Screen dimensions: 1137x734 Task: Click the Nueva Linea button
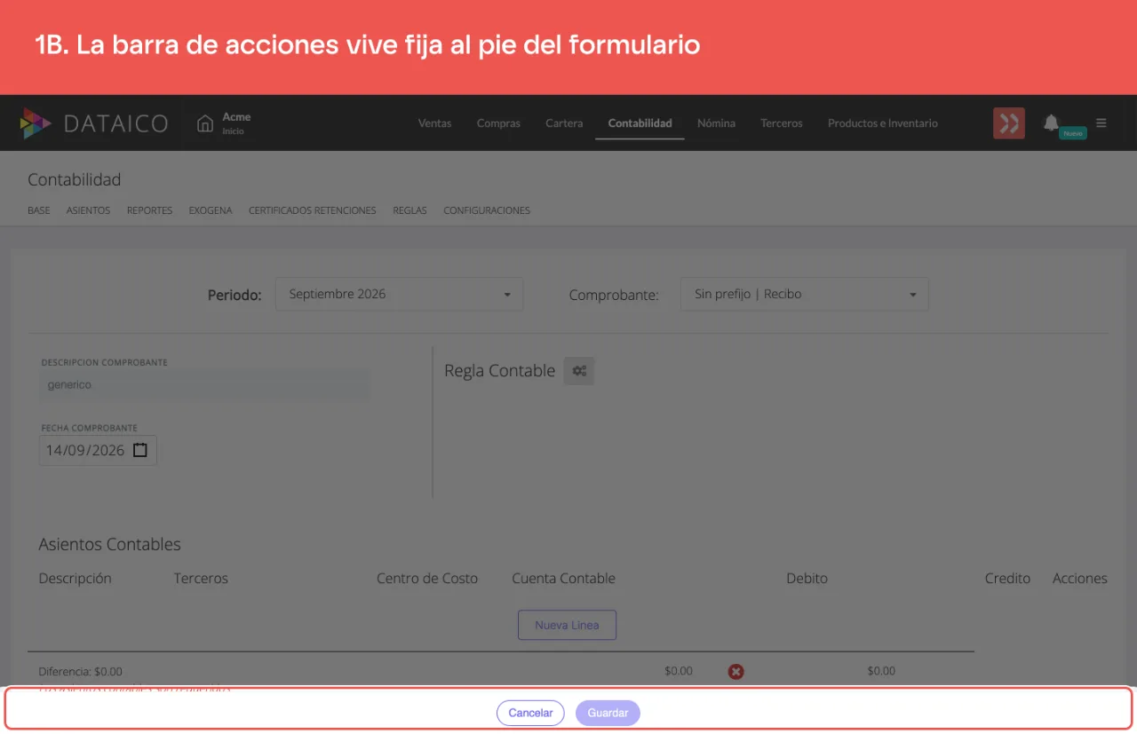tap(567, 625)
